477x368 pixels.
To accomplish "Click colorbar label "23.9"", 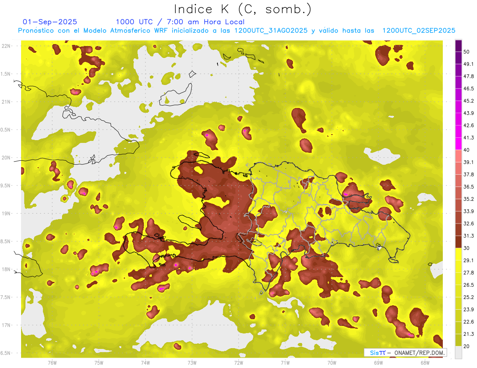I will coord(468,310).
